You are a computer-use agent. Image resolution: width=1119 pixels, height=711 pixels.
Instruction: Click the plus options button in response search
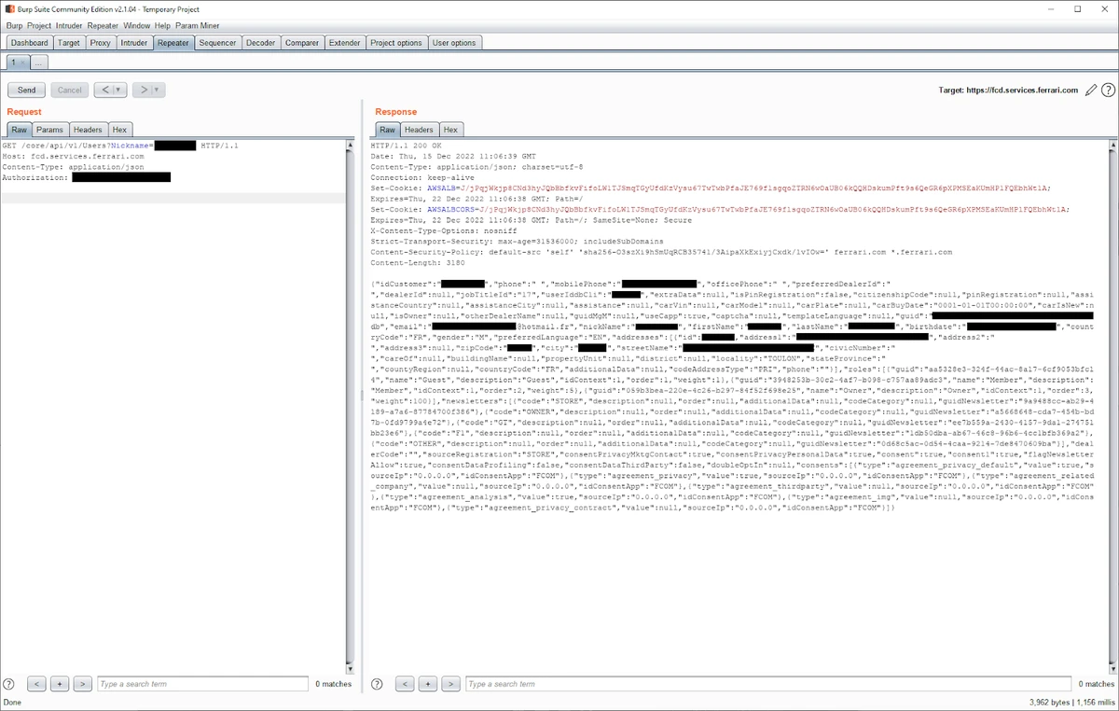click(427, 684)
